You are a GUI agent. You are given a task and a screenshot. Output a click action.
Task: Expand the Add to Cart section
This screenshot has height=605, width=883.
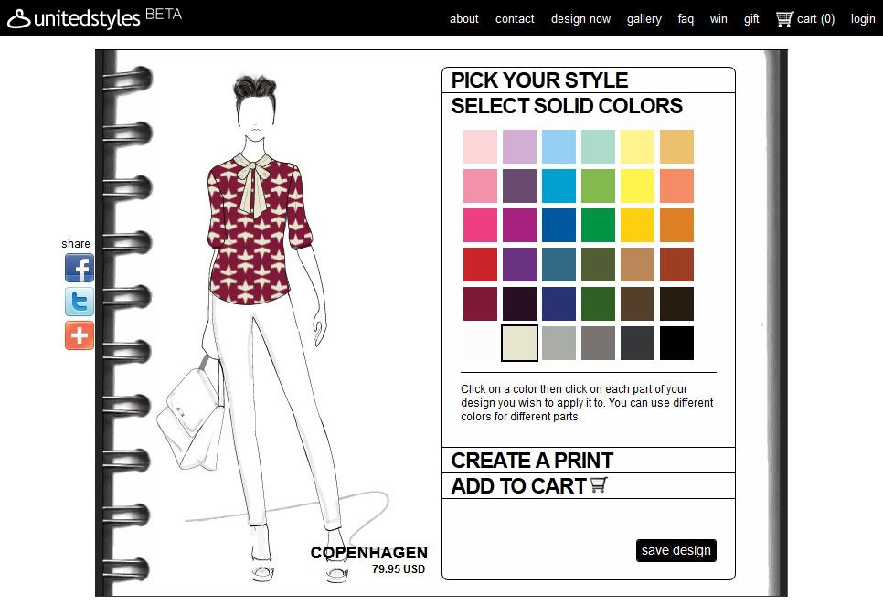pyautogui.click(x=518, y=486)
